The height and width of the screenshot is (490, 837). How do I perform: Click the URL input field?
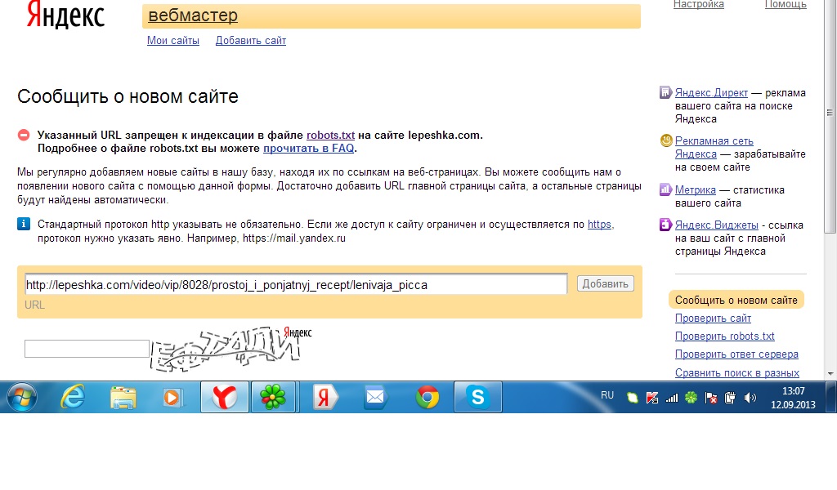296,284
